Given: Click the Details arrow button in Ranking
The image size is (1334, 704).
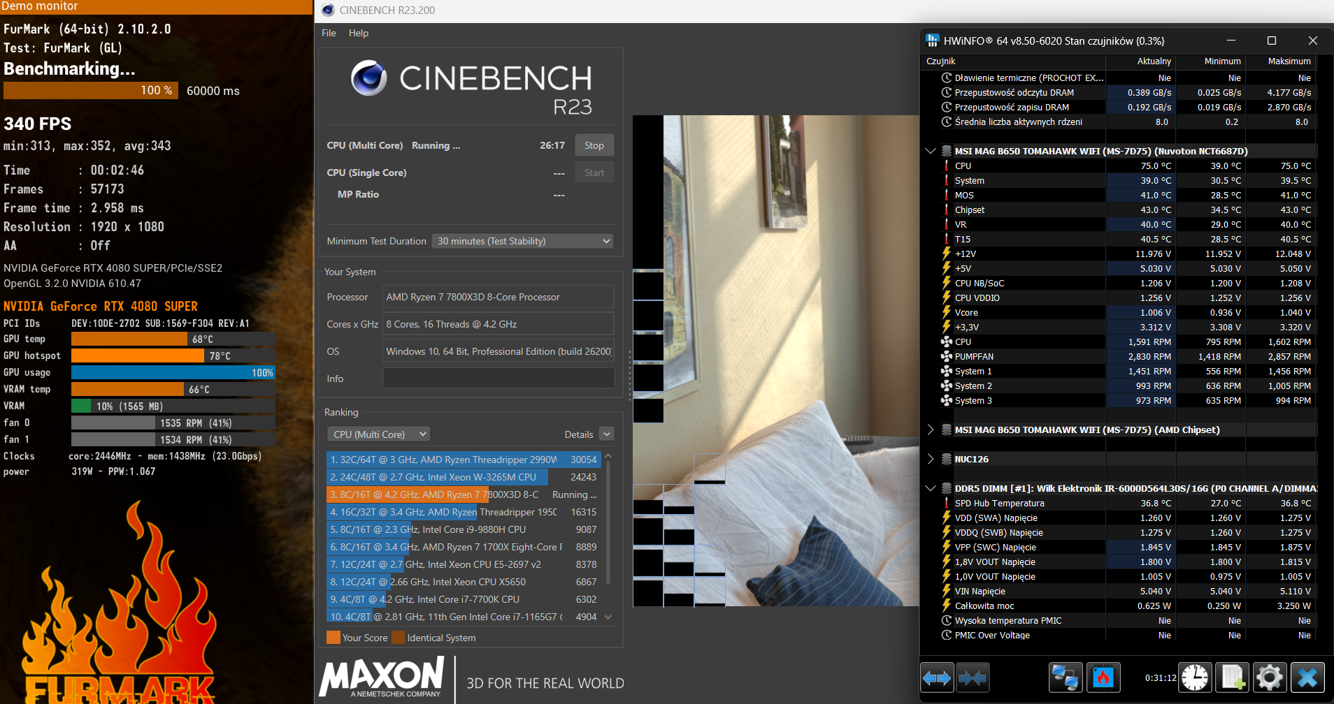Looking at the screenshot, I should [x=607, y=434].
